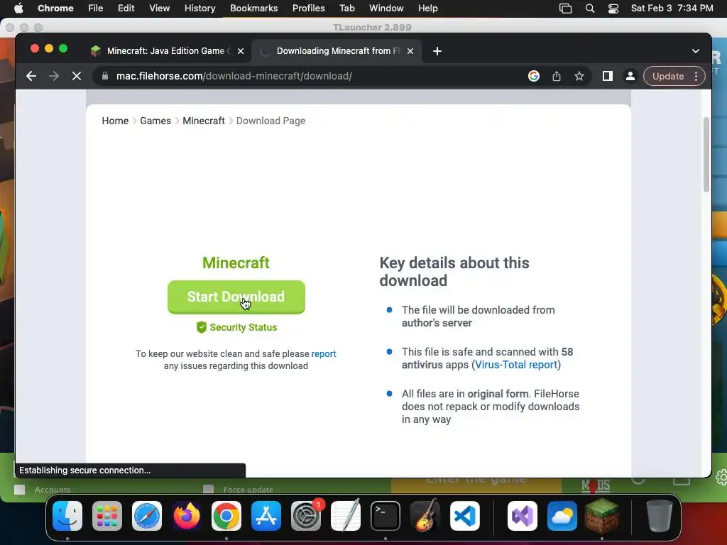Toggle the Accounts checkbox in TLauncher
Viewport: 727px width, 545px height.
19,490
